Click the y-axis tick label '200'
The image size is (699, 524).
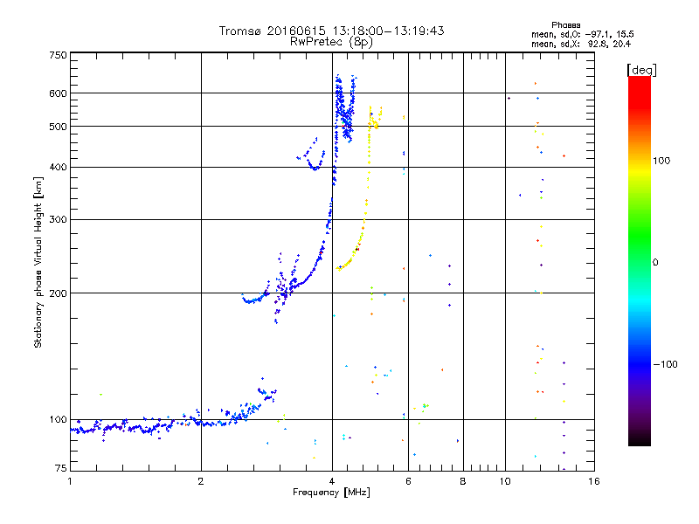pyautogui.click(x=58, y=293)
